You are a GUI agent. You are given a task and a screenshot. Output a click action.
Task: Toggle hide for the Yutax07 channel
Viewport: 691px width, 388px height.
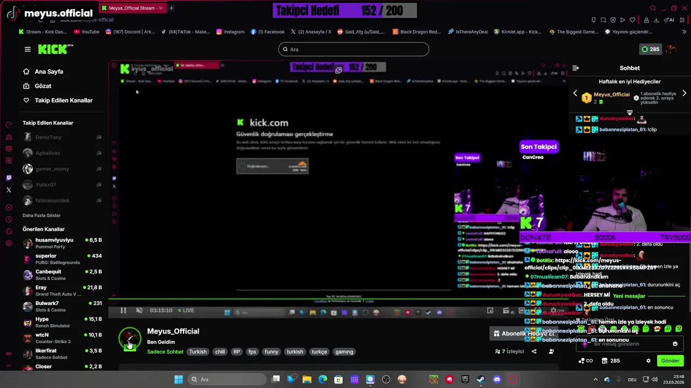point(99,184)
